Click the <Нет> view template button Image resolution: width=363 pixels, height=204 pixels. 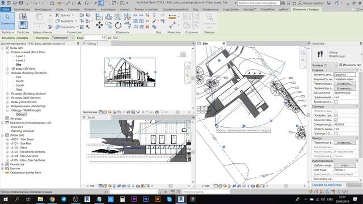tap(345, 165)
